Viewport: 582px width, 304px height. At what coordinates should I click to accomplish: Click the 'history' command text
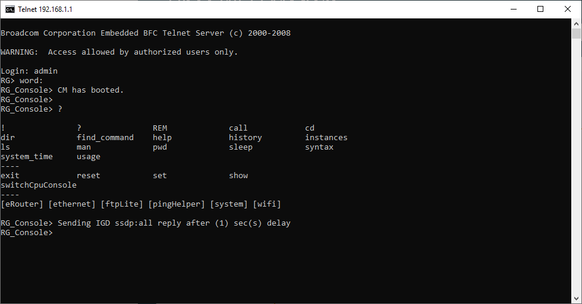(x=246, y=138)
